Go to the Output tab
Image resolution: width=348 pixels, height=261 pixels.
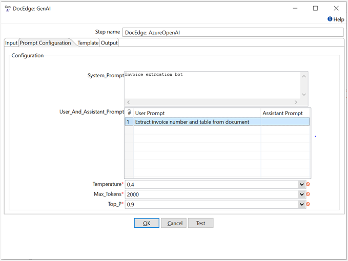109,43
